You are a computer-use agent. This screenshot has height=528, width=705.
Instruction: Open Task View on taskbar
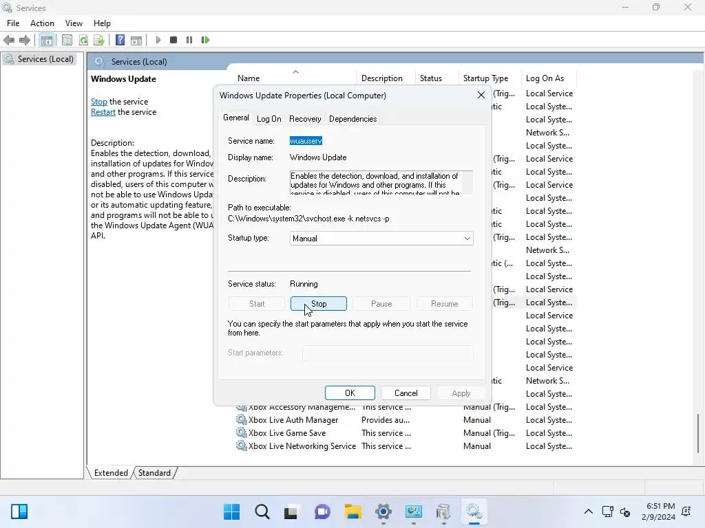pyautogui.click(x=291, y=511)
